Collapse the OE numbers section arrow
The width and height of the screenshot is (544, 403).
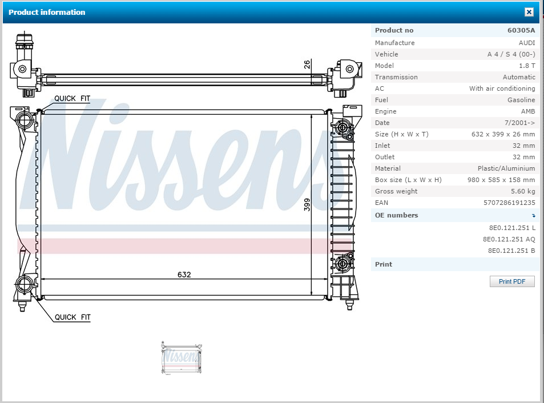pyautogui.click(x=533, y=216)
